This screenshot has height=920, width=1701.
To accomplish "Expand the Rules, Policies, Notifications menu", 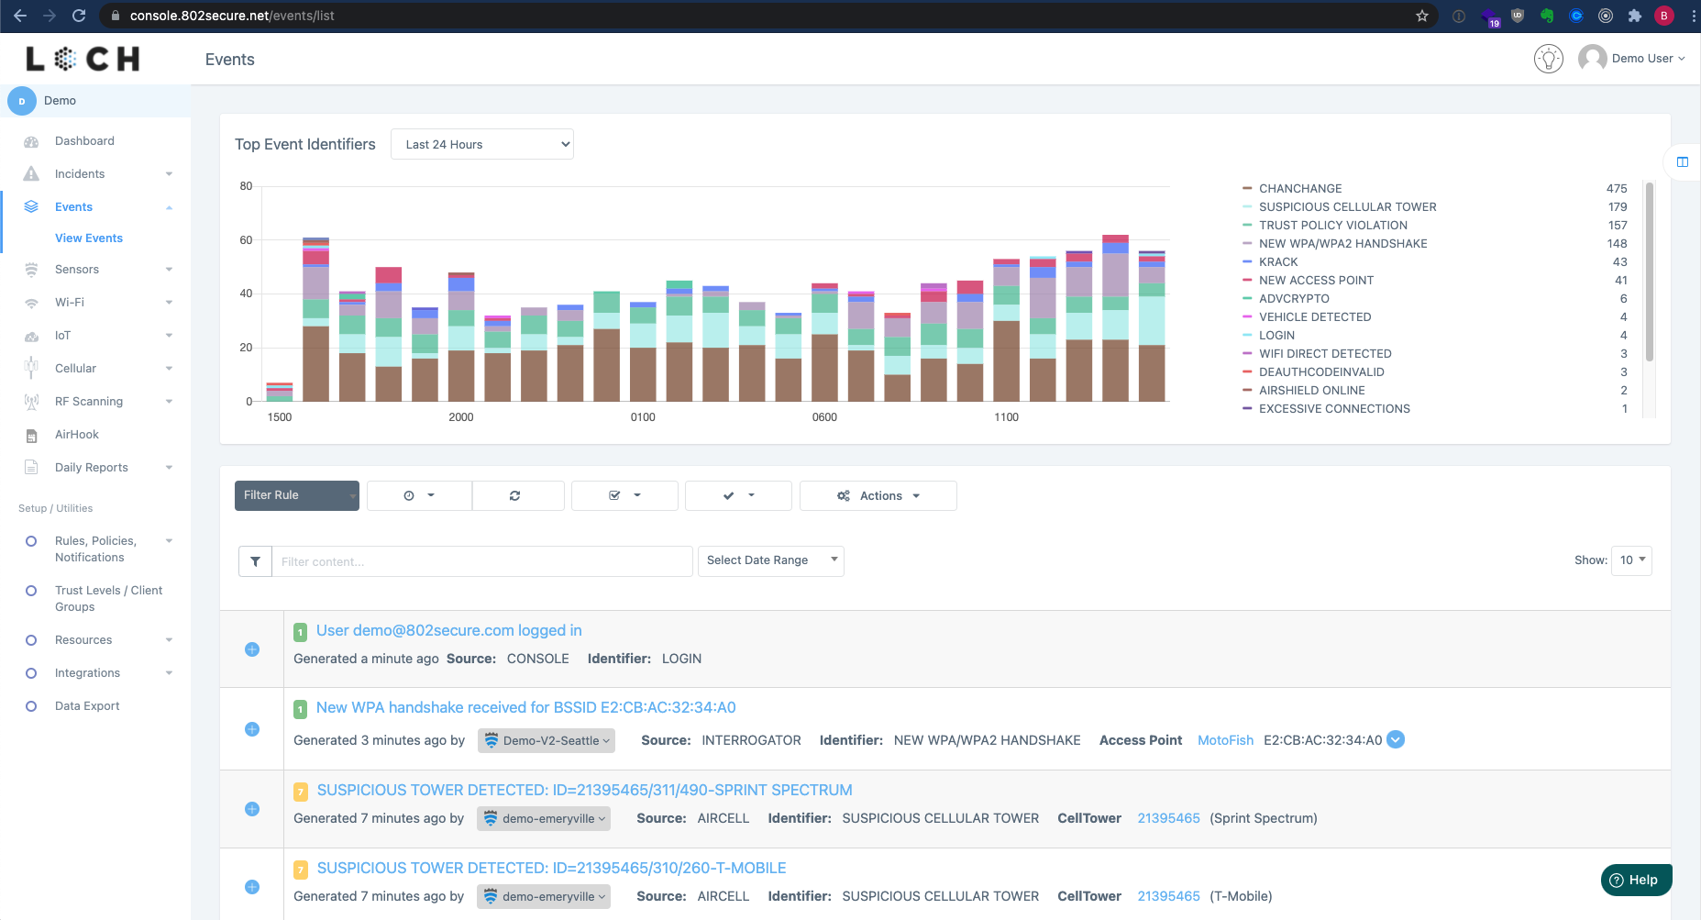I will click(96, 549).
